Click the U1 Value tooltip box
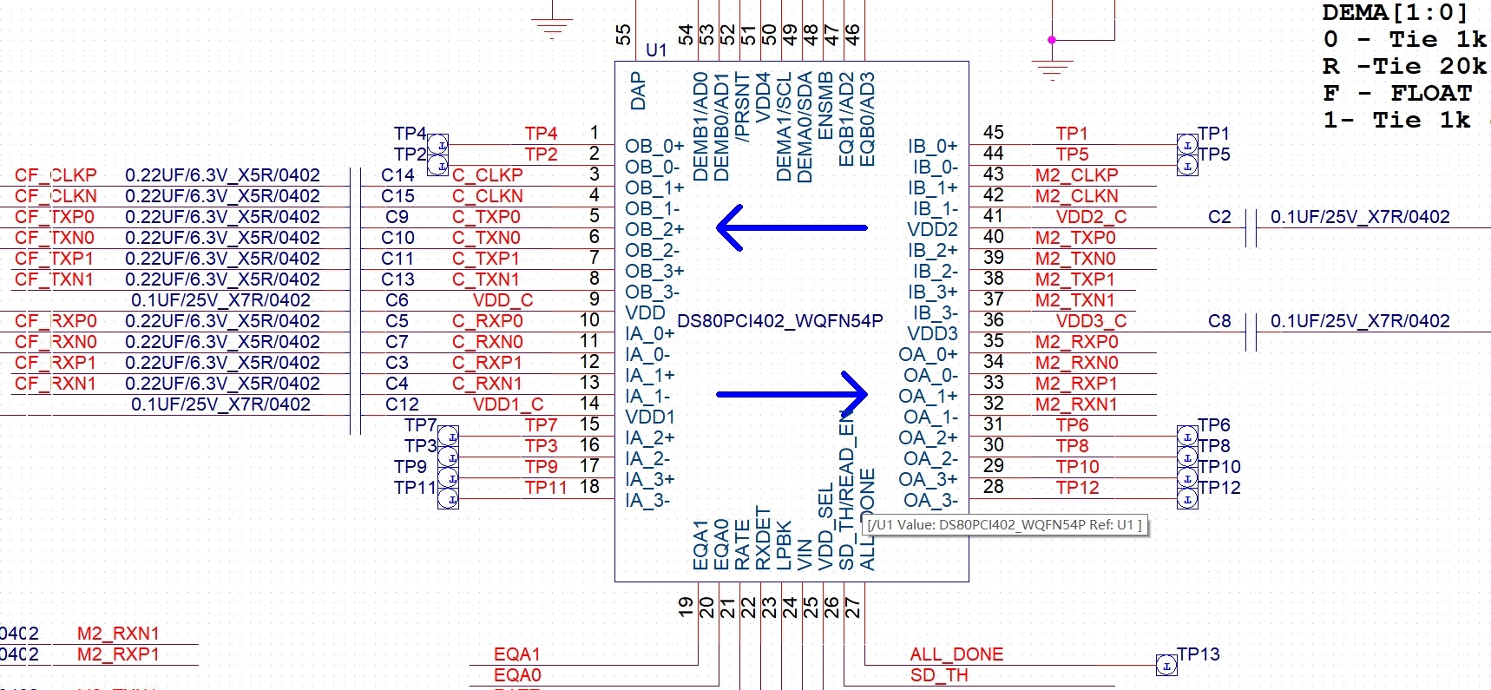Image resolution: width=1491 pixels, height=690 pixels. (x=1005, y=525)
